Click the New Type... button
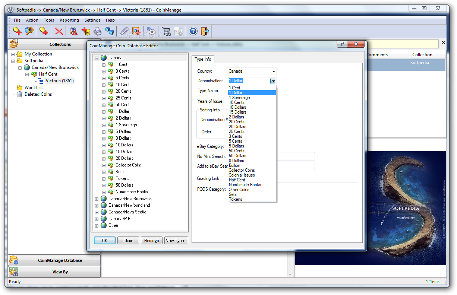 tap(176, 241)
